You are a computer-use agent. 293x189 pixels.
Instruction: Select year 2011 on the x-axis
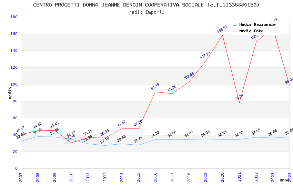[x=88, y=177]
